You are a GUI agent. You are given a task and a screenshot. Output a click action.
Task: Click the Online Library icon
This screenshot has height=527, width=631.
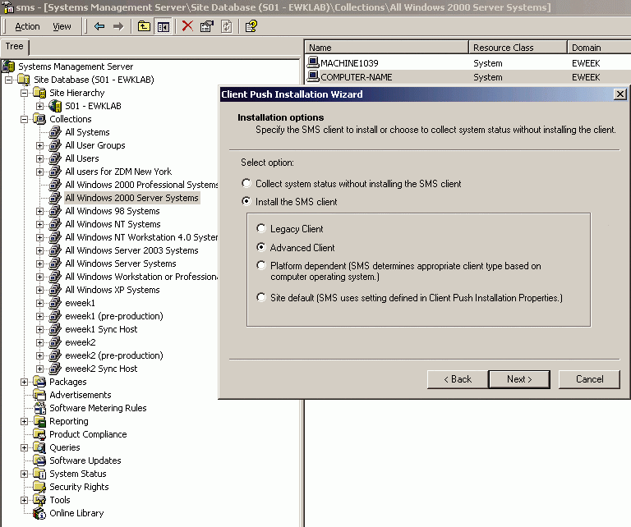click(x=39, y=513)
